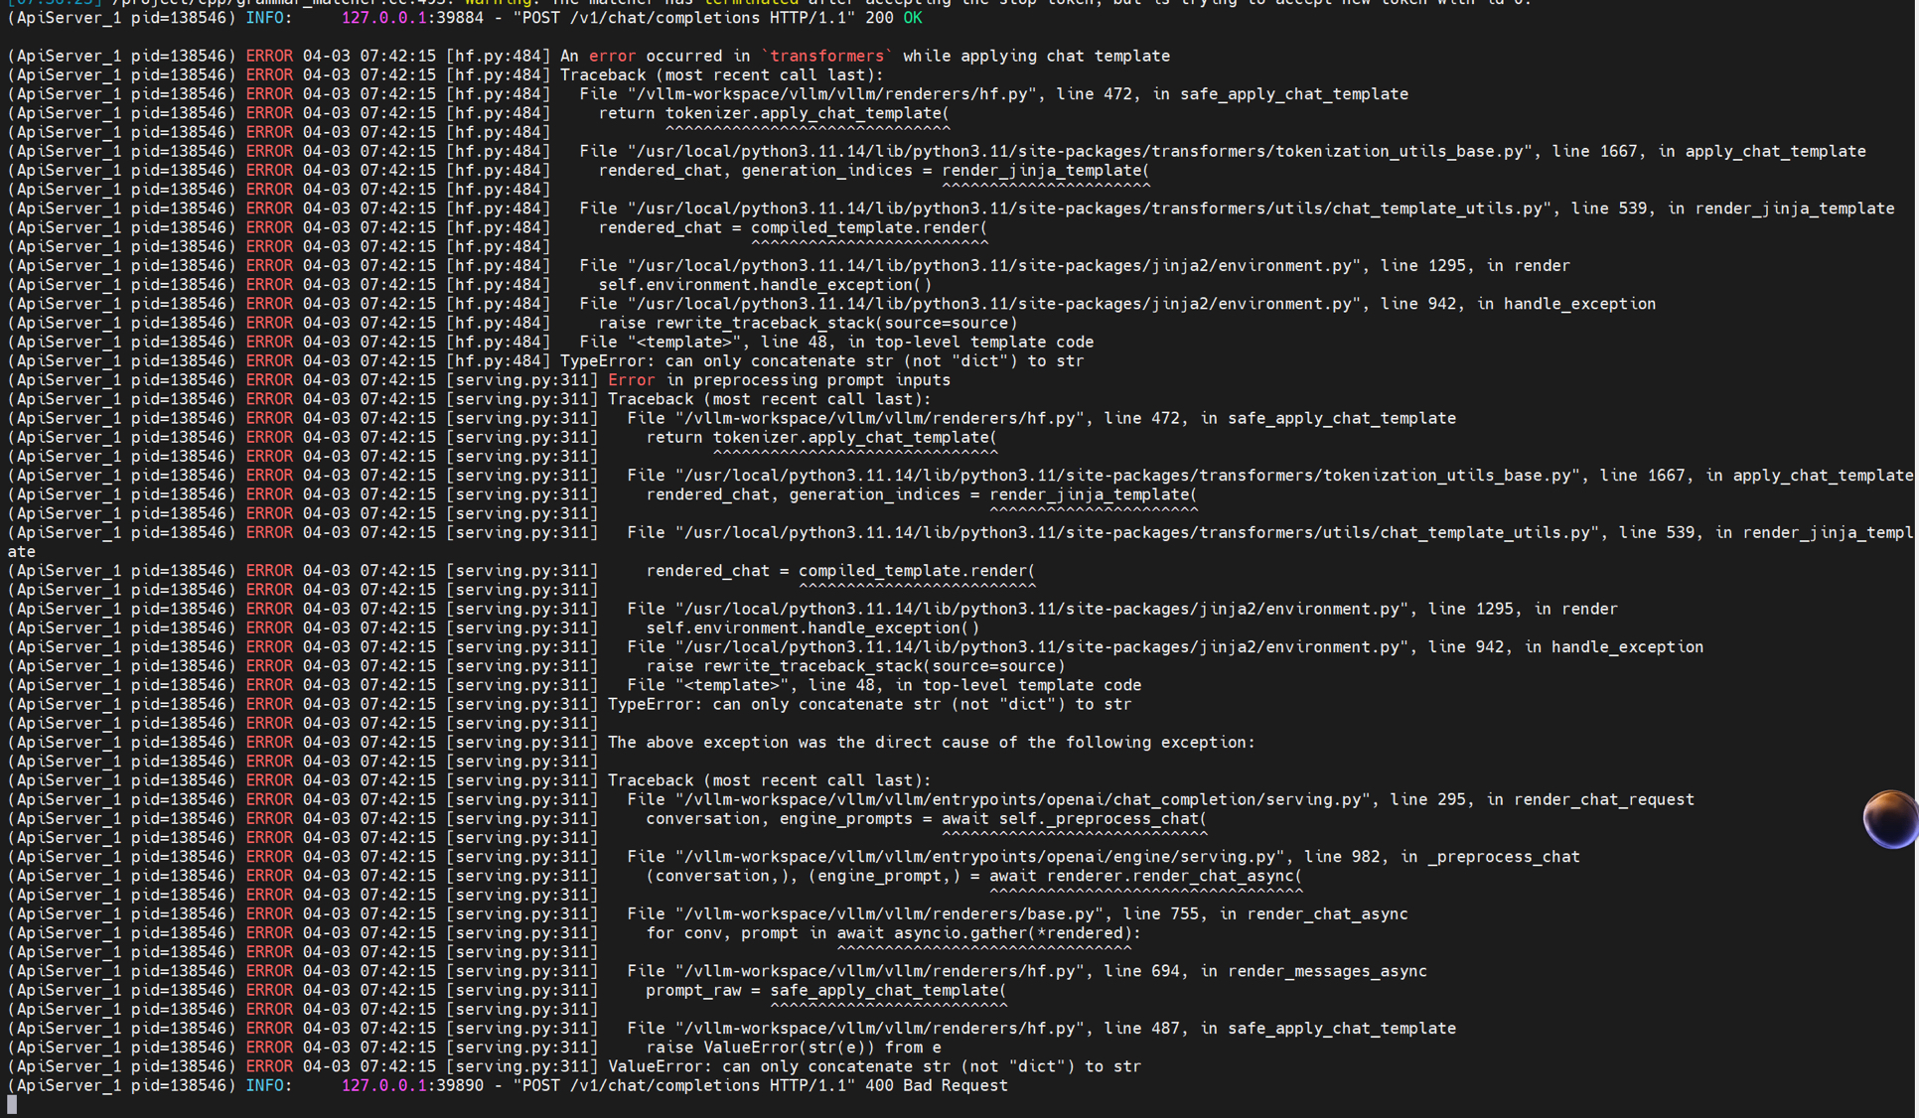Click the green "200 OK" status text
This screenshot has height=1118, width=1919.
point(893,18)
